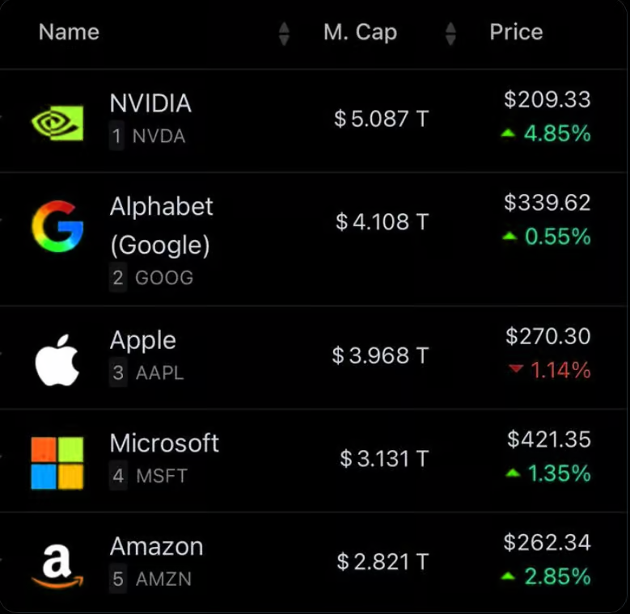Screen dimensions: 630x614
Task: Click the M. Cap column header
Action: [x=360, y=32]
